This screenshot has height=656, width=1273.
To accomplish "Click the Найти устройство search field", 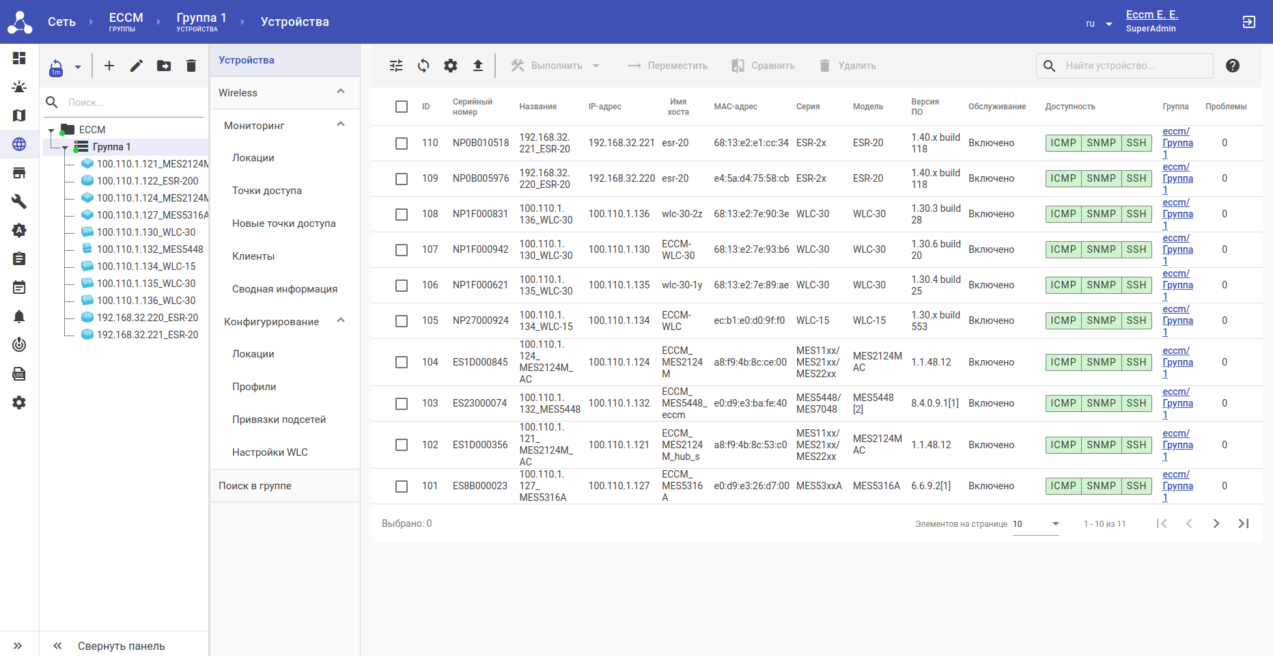I will click(x=1124, y=66).
